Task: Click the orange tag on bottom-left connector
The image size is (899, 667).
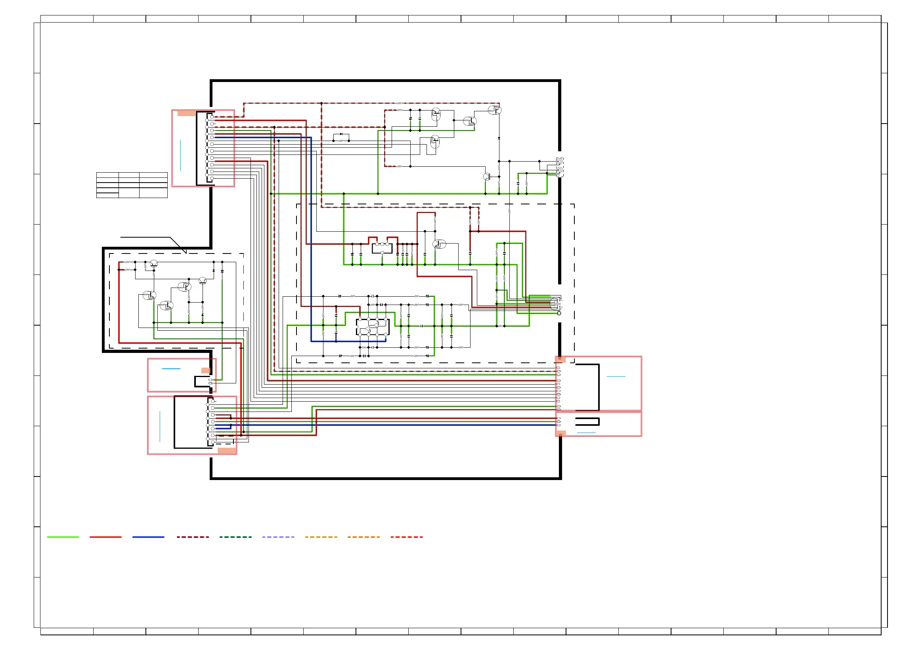Action: (x=227, y=451)
